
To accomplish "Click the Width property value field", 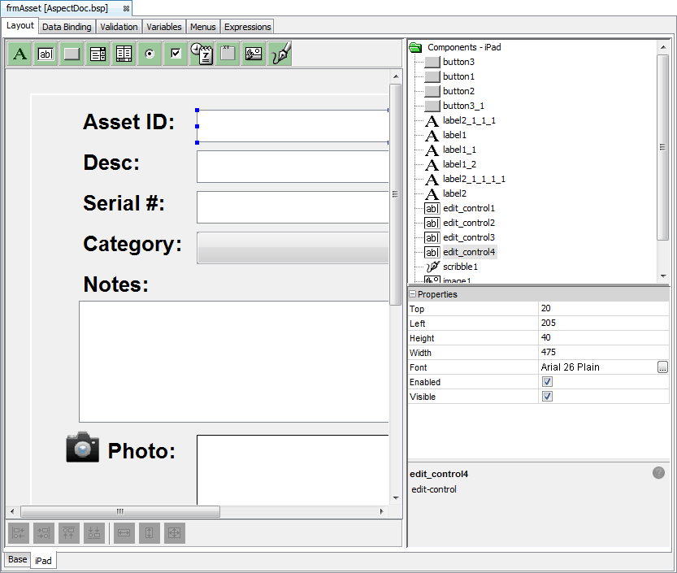I will pyautogui.click(x=604, y=353).
